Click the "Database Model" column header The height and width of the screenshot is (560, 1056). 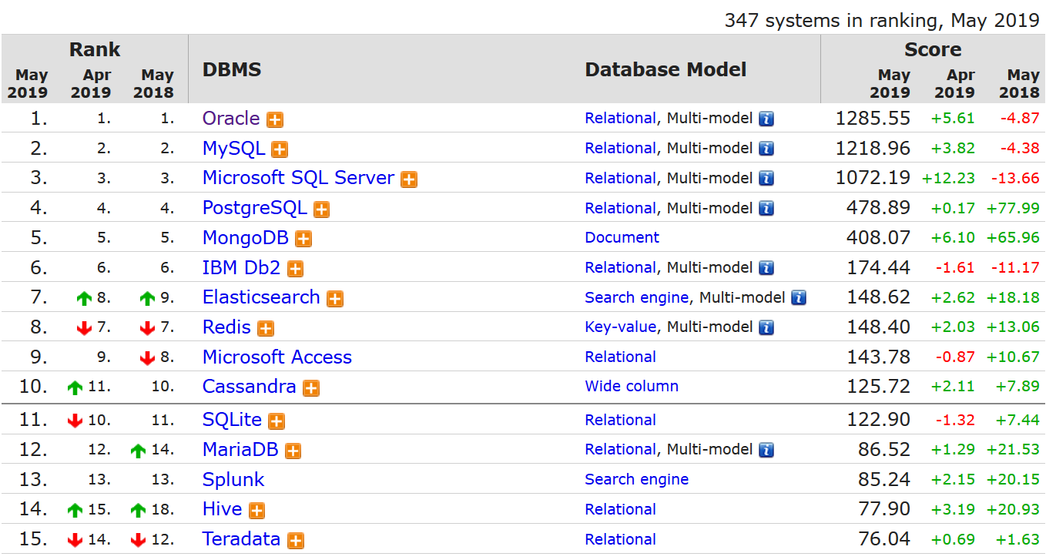pos(666,69)
